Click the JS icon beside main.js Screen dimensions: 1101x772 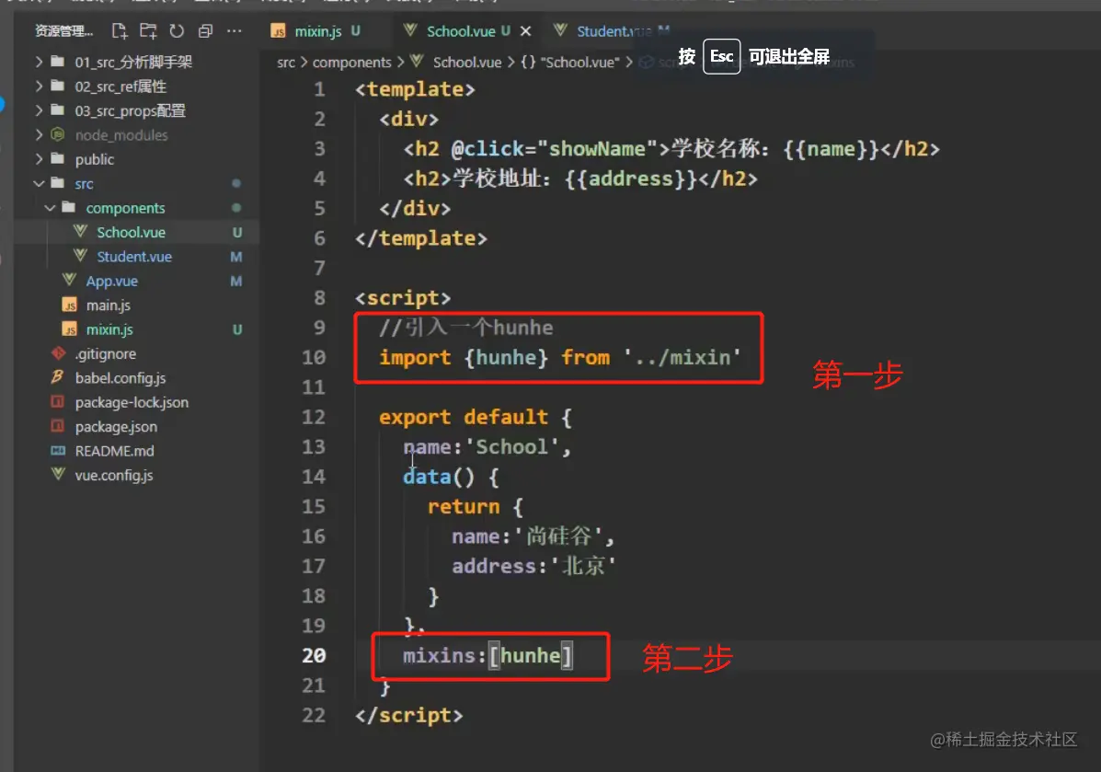tap(70, 305)
